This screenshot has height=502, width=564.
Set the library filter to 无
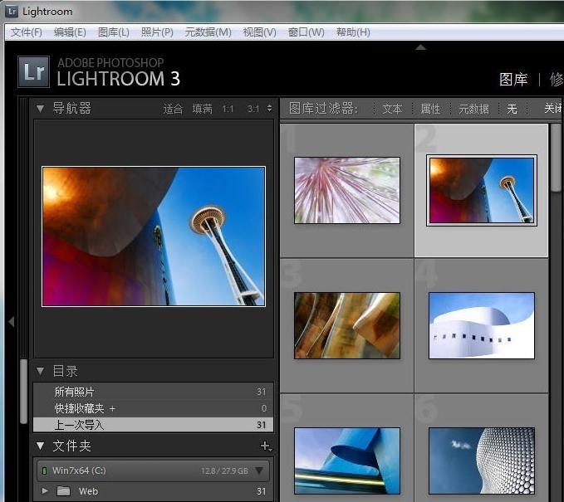[x=512, y=109]
